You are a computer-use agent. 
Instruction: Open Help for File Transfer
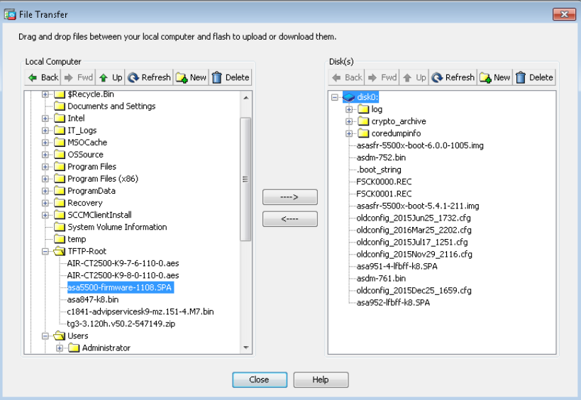pos(321,379)
